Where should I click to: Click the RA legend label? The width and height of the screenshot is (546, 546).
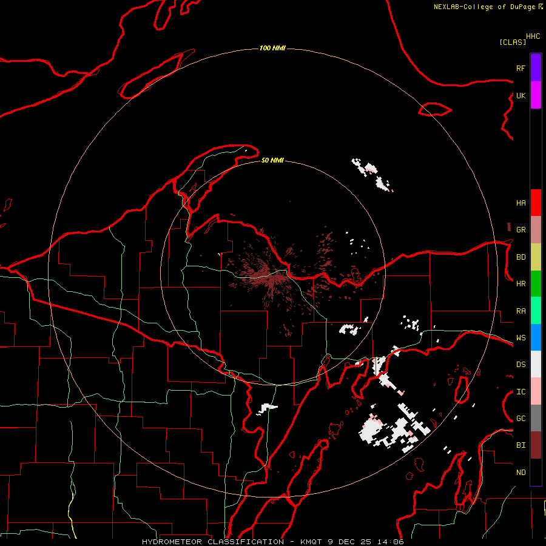pyautogui.click(x=521, y=311)
